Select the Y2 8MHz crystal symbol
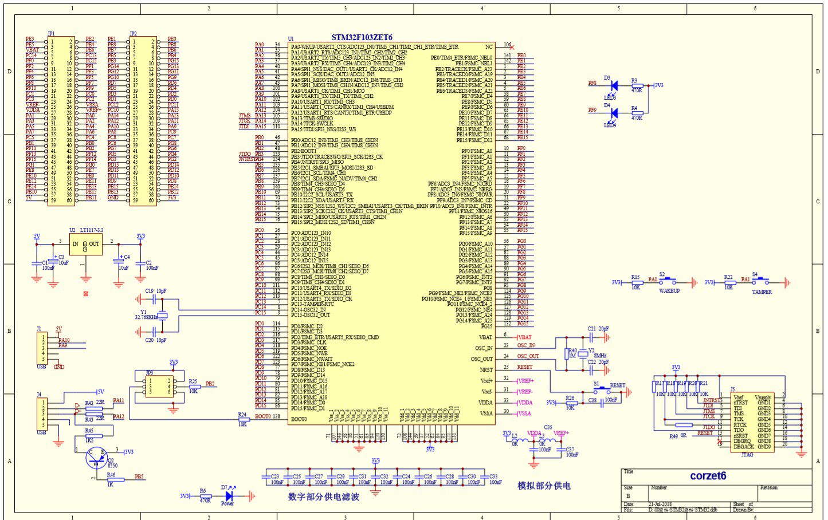Screen dimensions: 828x520 (583, 353)
